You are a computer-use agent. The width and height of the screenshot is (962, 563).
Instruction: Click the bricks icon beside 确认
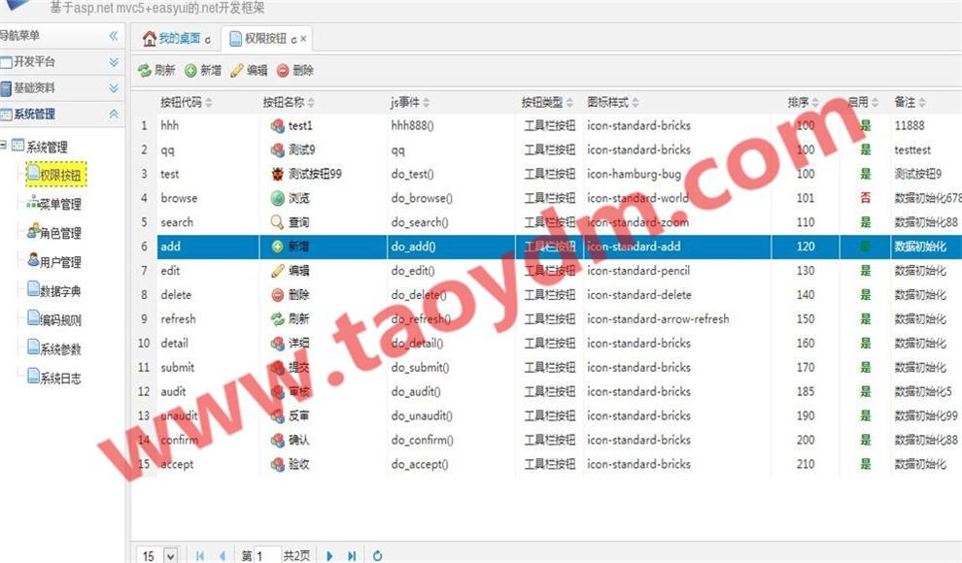click(x=277, y=440)
